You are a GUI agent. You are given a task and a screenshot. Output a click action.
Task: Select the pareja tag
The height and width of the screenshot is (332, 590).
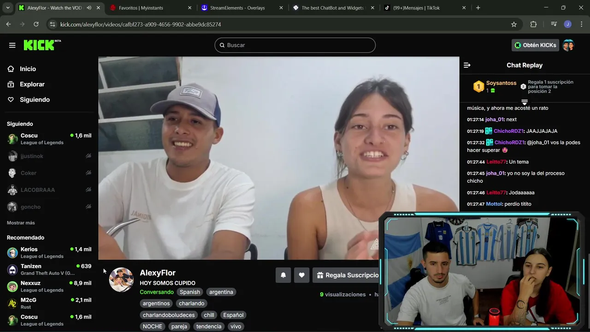point(179,326)
